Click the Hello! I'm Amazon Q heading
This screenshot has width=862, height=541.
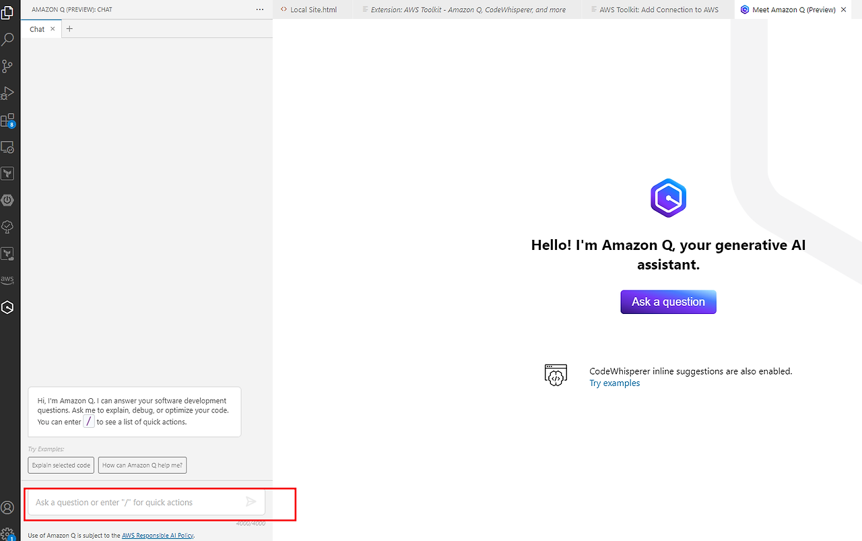pos(669,255)
